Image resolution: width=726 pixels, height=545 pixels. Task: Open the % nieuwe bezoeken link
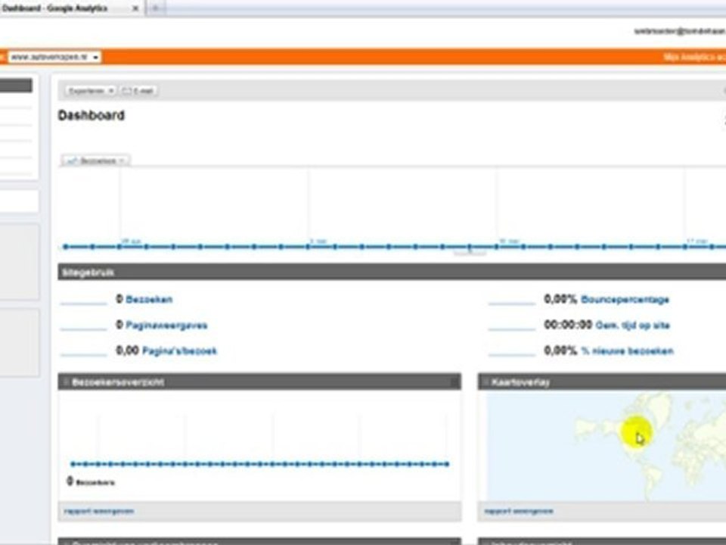coord(627,350)
